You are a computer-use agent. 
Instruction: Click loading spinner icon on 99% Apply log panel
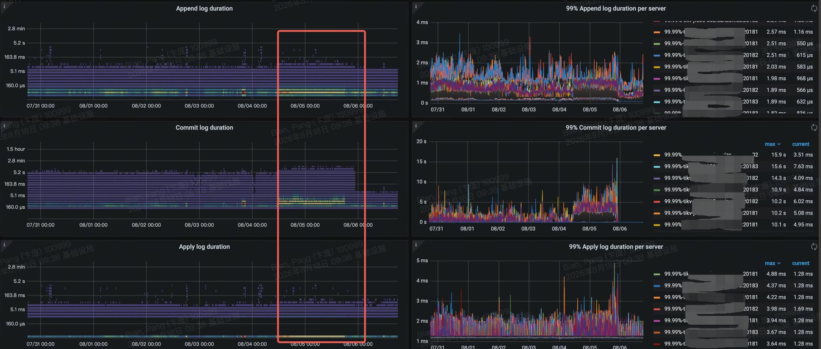click(x=814, y=246)
